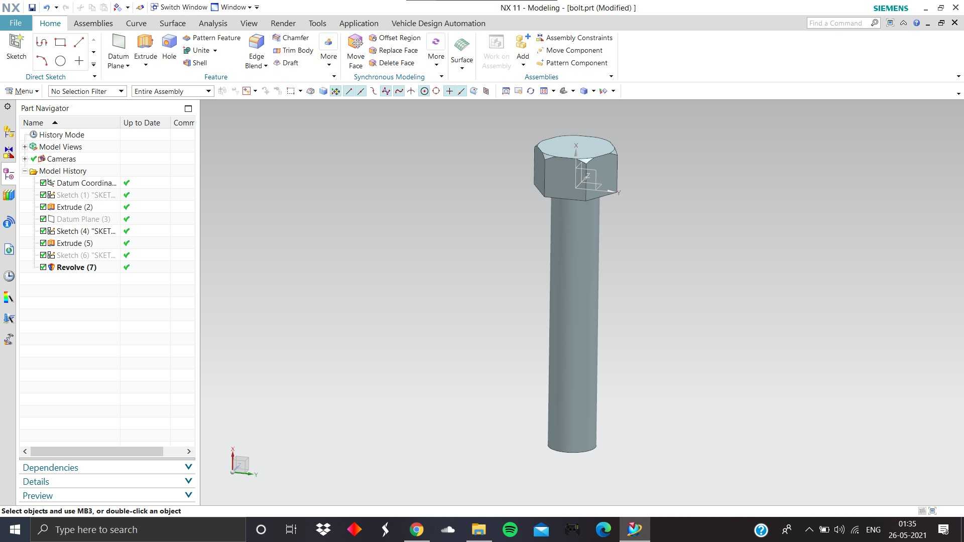The width and height of the screenshot is (964, 542).
Task: Click the Menu button
Action: [x=22, y=91]
